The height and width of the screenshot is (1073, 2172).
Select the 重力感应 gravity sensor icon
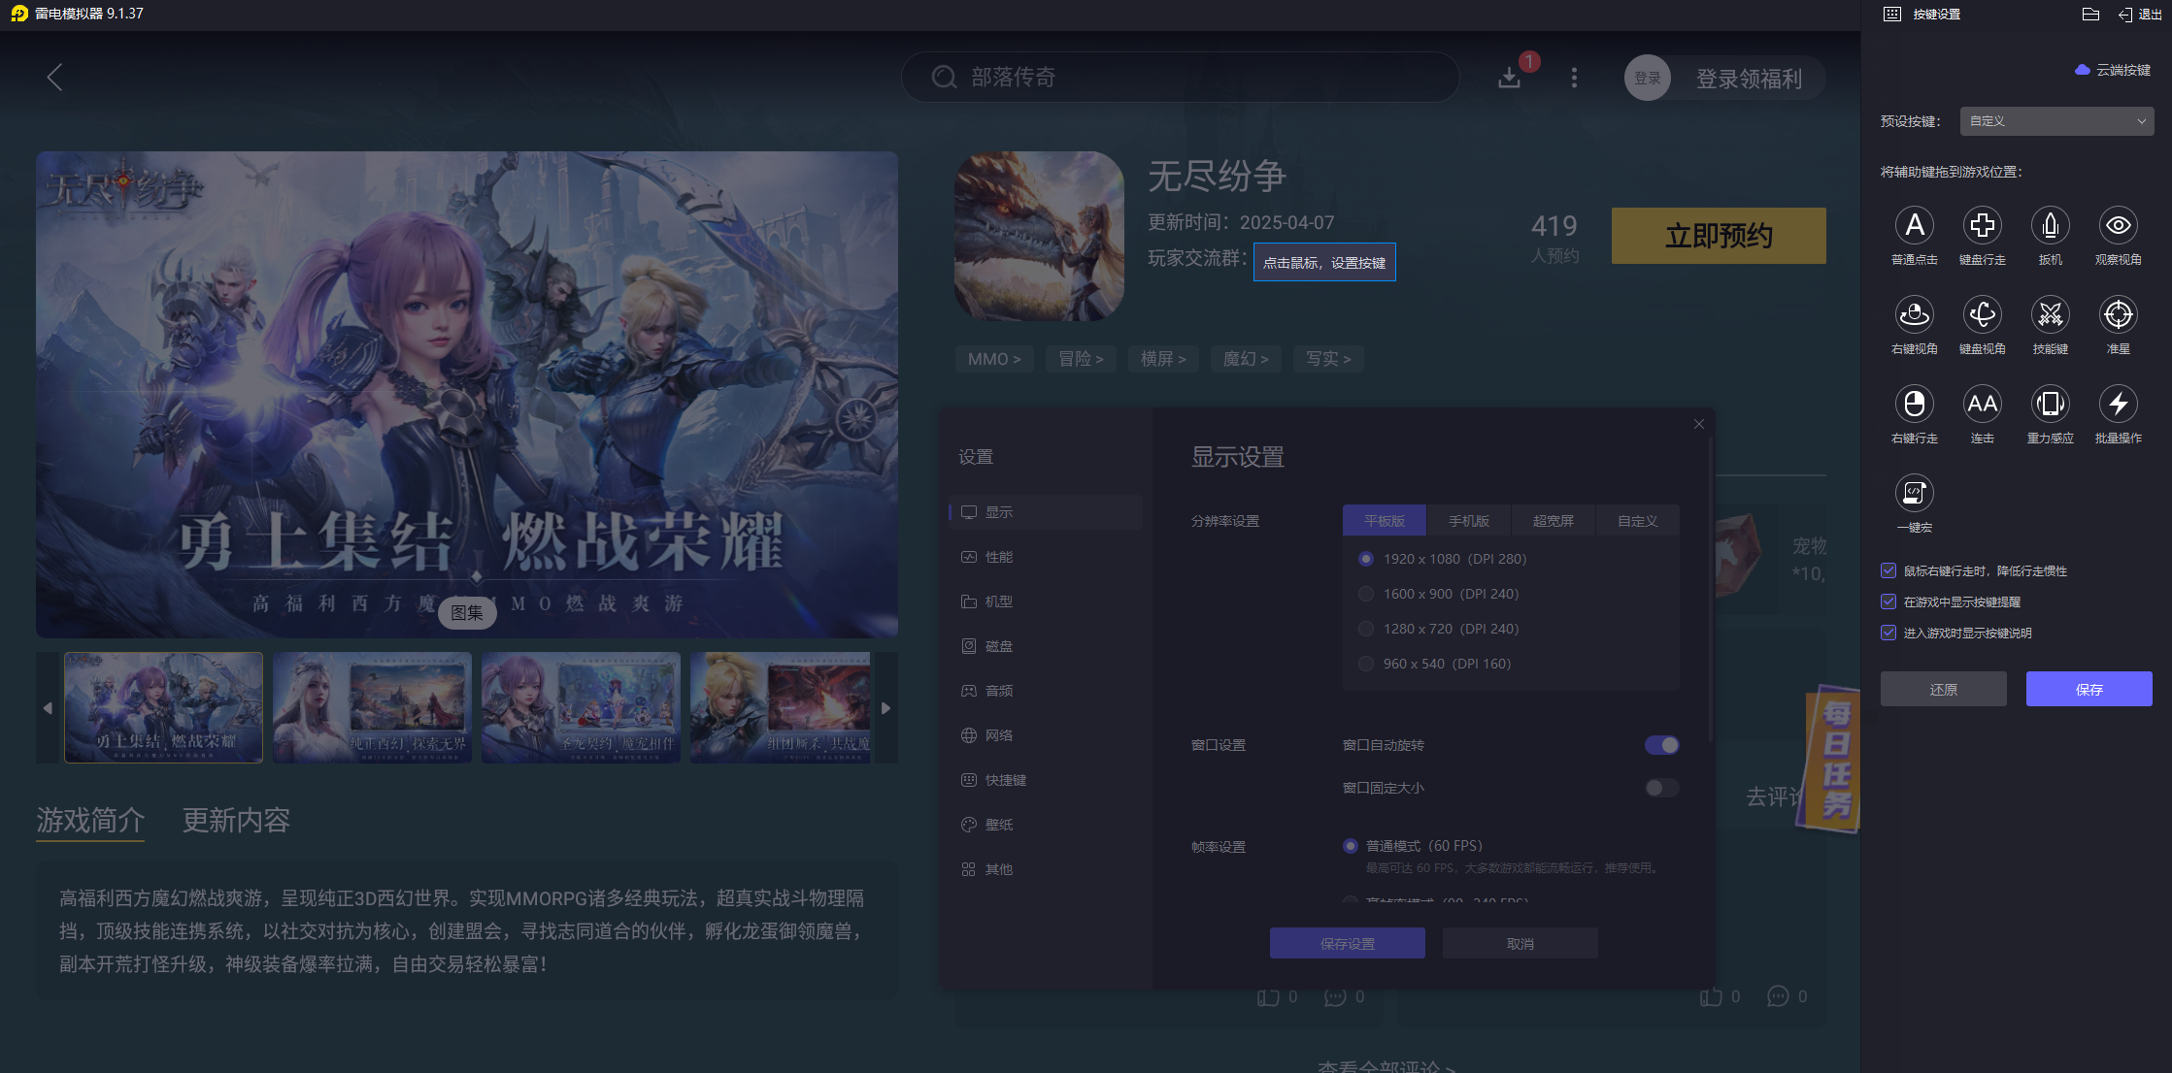2050,404
